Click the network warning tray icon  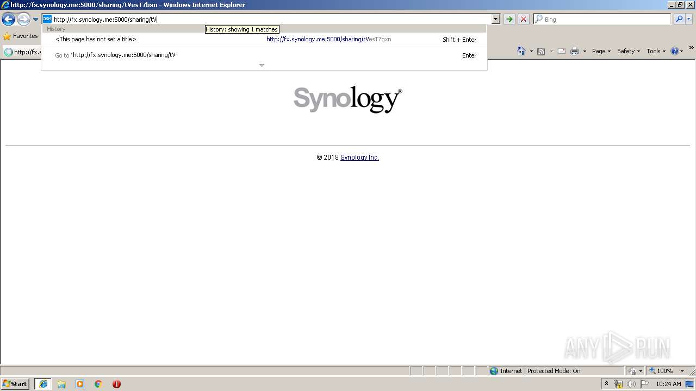click(618, 384)
